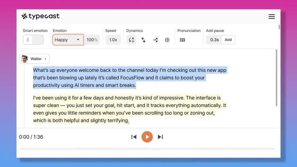This screenshot has width=297, height=167.
Task: Toggle the Smart emotion switch
Action: pos(33,40)
